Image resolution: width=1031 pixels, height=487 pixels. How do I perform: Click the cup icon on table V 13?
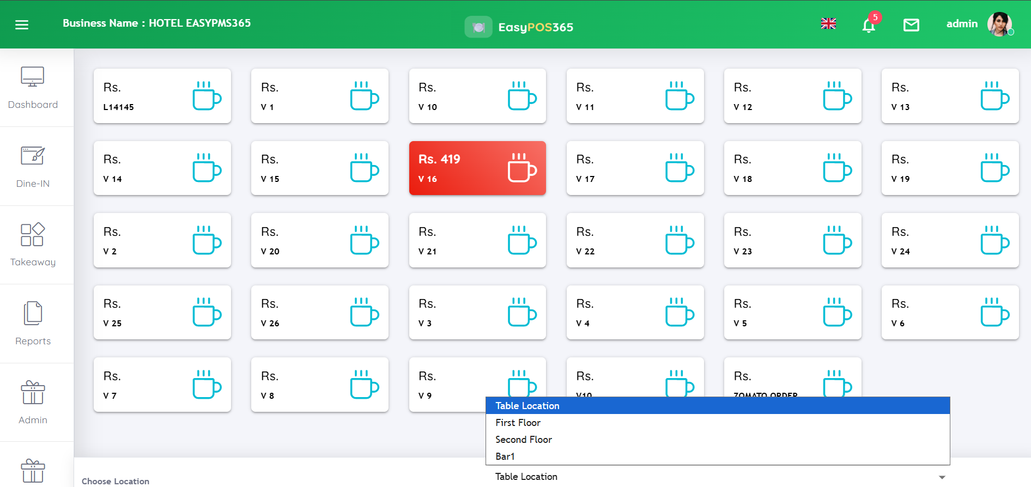(x=995, y=96)
